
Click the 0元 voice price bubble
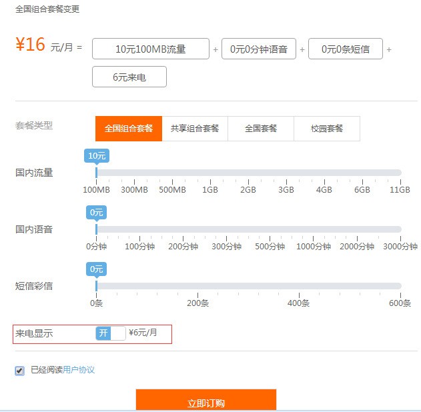[96, 213]
